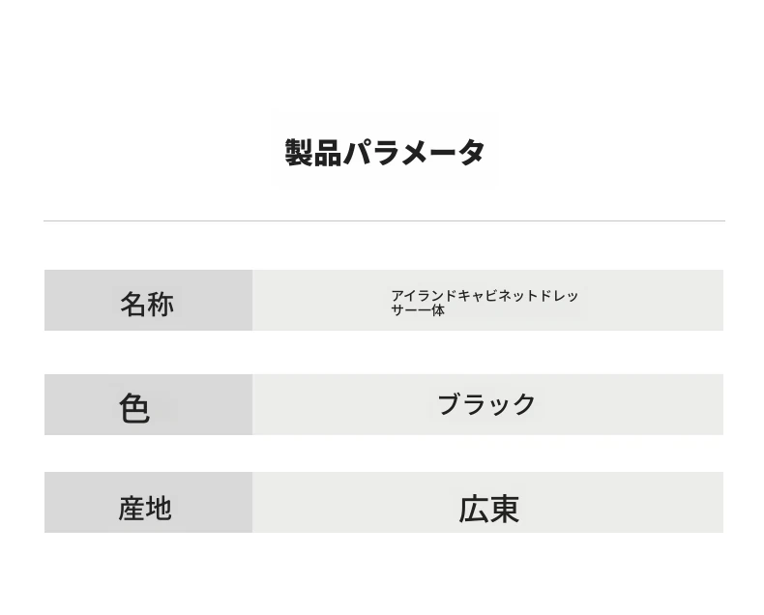The height and width of the screenshot is (615, 764).
Task: Click the 称 character in the name label
Action: [x=161, y=305]
